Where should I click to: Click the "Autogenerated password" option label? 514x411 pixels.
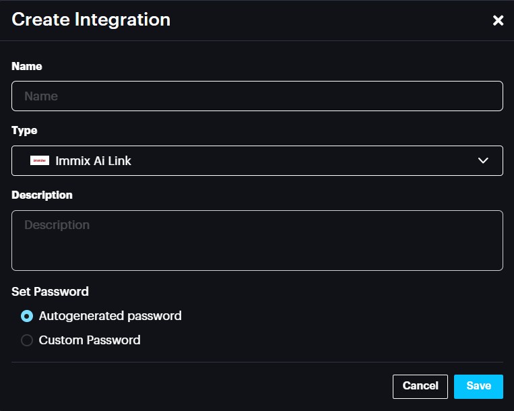click(110, 316)
